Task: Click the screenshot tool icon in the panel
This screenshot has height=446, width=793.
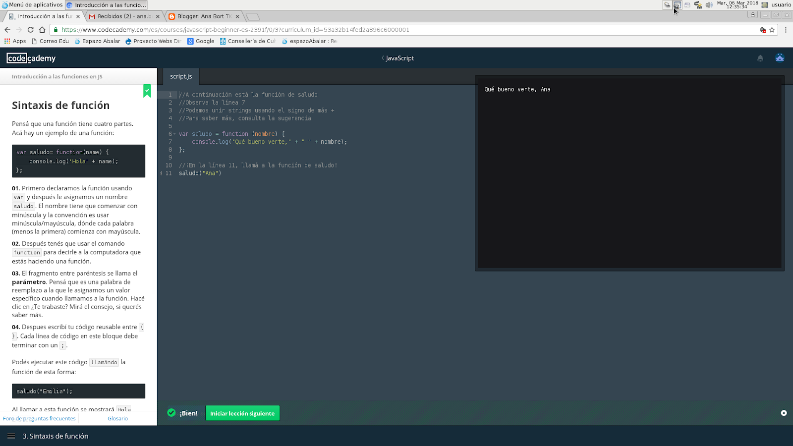Action: point(677,5)
